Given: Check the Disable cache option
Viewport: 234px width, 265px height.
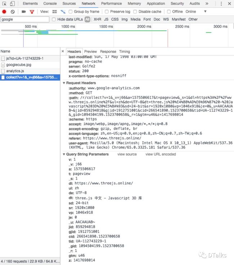Looking at the screenshot, I should [135, 12].
